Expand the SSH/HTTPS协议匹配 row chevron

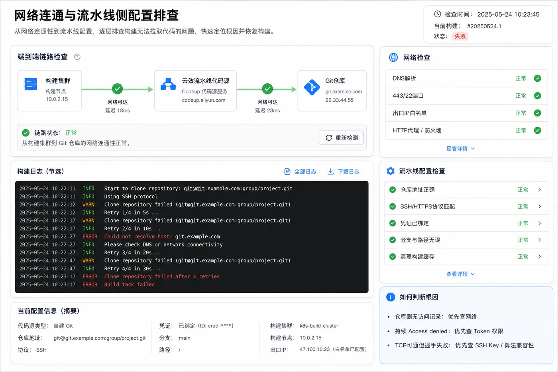540,207
